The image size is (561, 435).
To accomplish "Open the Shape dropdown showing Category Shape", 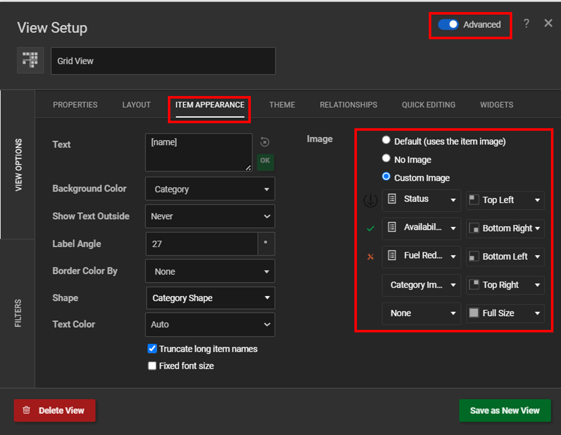I will click(211, 298).
